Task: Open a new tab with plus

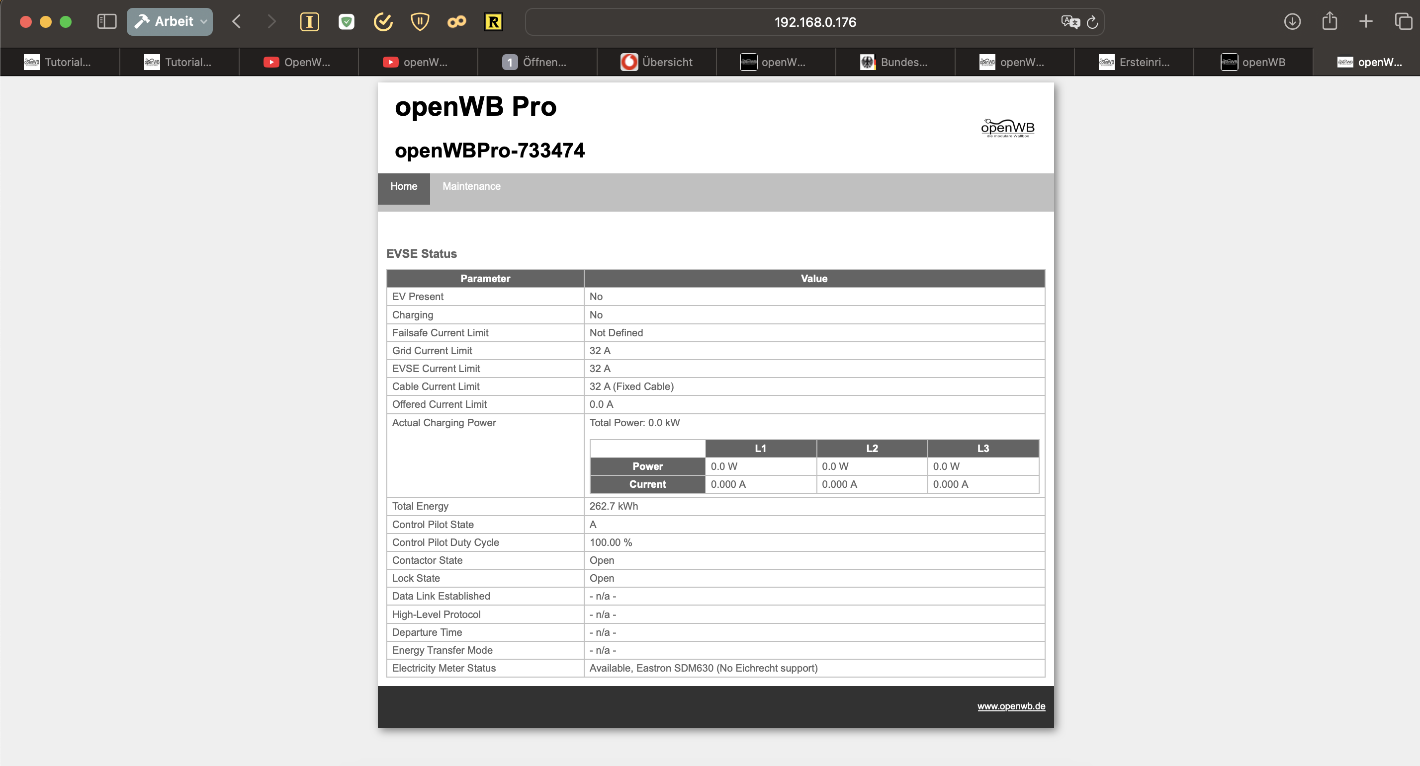Action: [x=1366, y=21]
